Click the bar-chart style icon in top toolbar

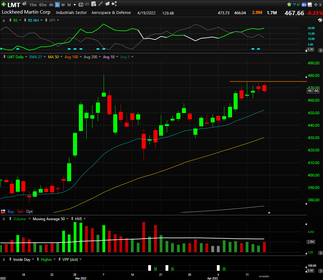(87, 4)
